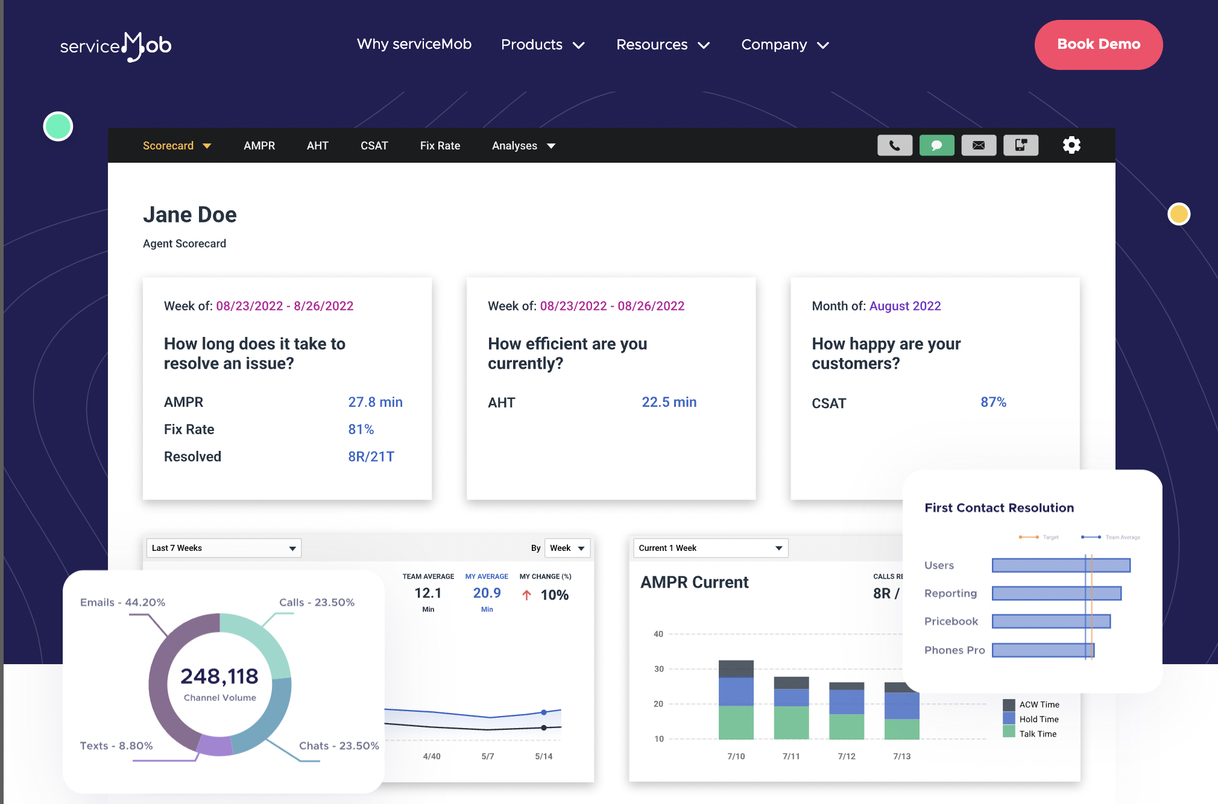Click the yellow circle decoration
The width and height of the screenshot is (1218, 804).
(x=1178, y=213)
